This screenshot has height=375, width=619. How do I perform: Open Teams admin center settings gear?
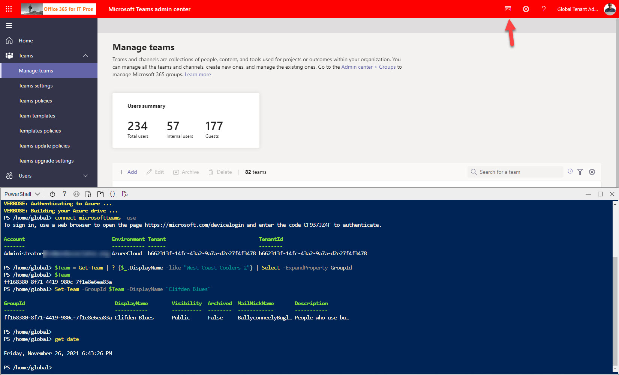click(x=526, y=9)
